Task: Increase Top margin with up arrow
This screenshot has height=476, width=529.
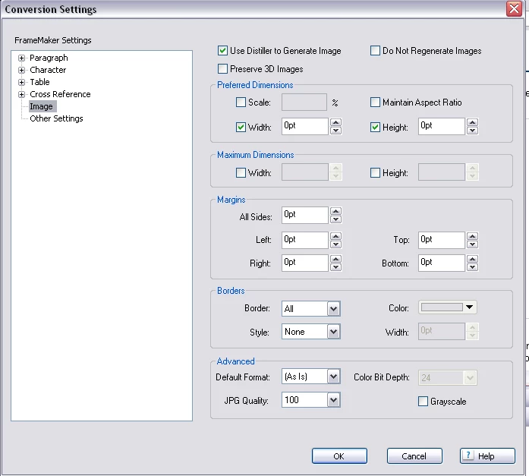Action: [x=472, y=236]
